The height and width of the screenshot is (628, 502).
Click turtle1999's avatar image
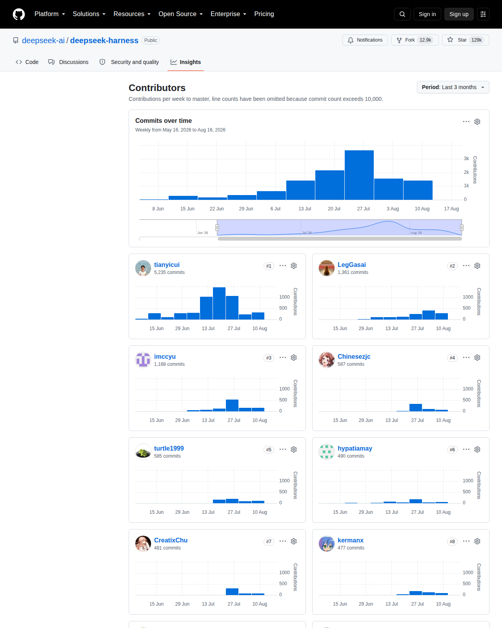(x=143, y=452)
